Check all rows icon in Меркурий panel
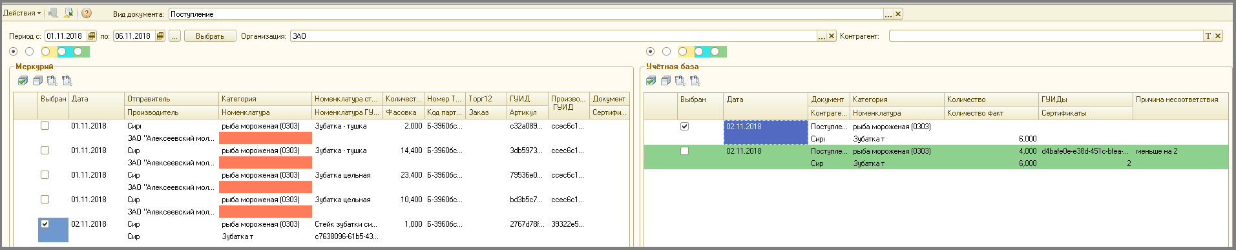This screenshot has width=1236, height=250. (x=23, y=81)
